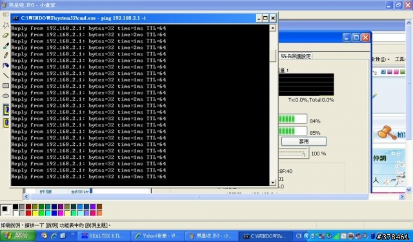Click the ping reply line with time=3ms
Screen dimensions: 413x242
pos(88,177)
